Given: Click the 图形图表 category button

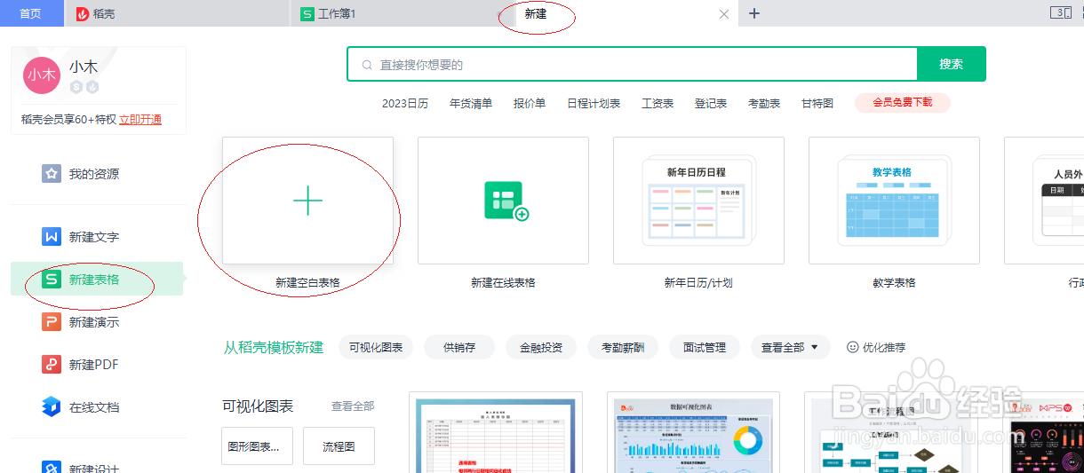Looking at the screenshot, I should coord(257,446).
